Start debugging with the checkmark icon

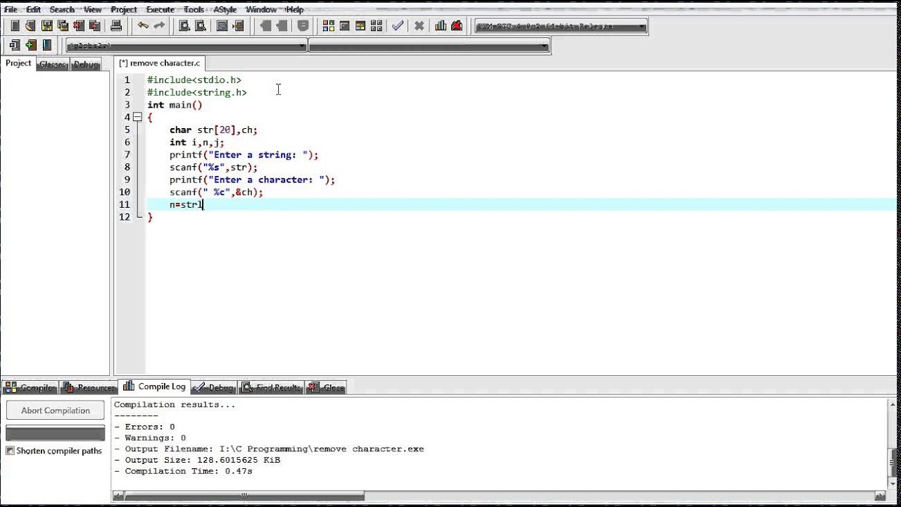pyautogui.click(x=398, y=26)
